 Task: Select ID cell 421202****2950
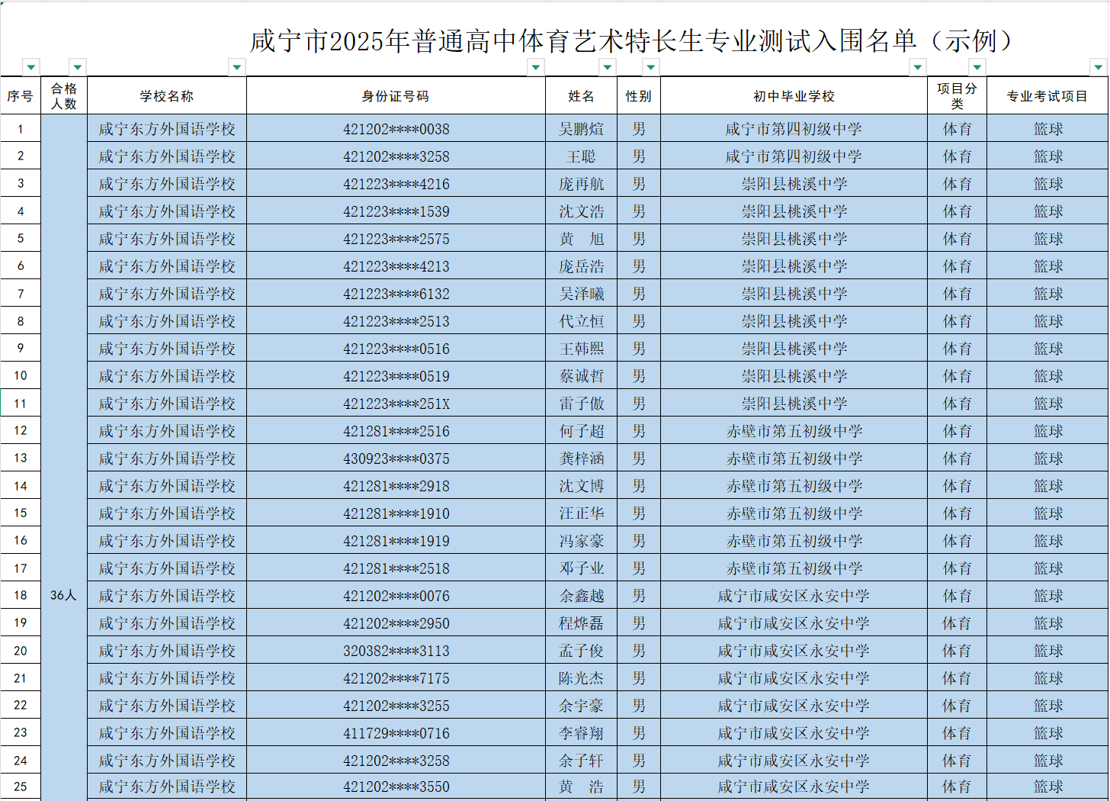(396, 623)
